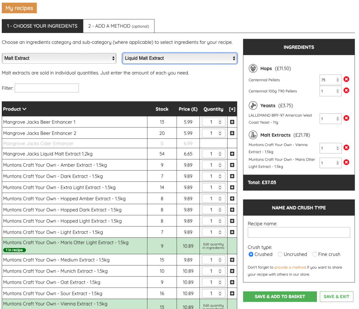359x309 pixels.
Task: Add Mangrove Jacks Liquid Malt Extract 1.2kg
Action: pos(232,154)
